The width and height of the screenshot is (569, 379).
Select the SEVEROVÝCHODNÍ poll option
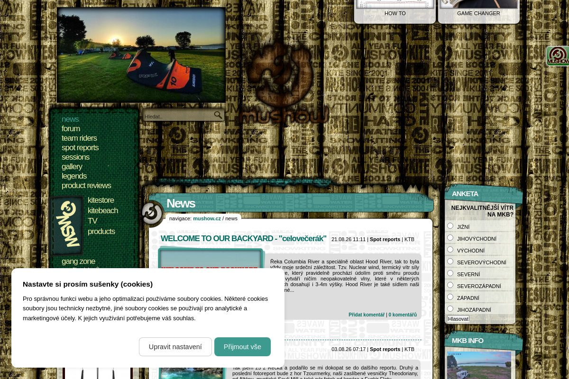pyautogui.click(x=450, y=262)
